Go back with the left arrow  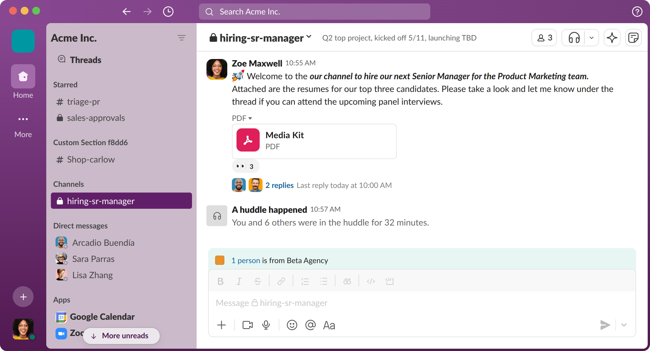coord(127,12)
